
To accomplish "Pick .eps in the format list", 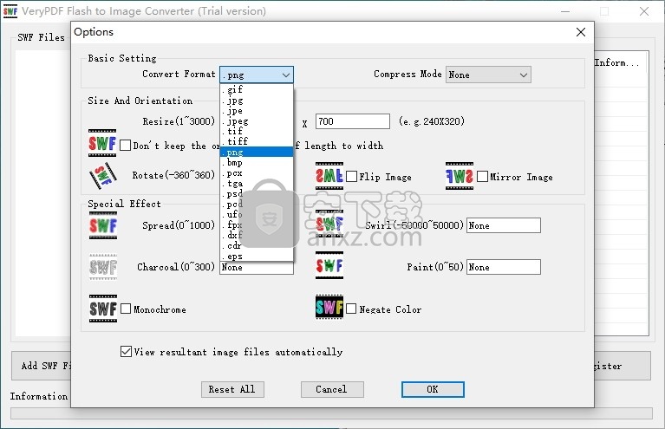I will pyautogui.click(x=257, y=256).
